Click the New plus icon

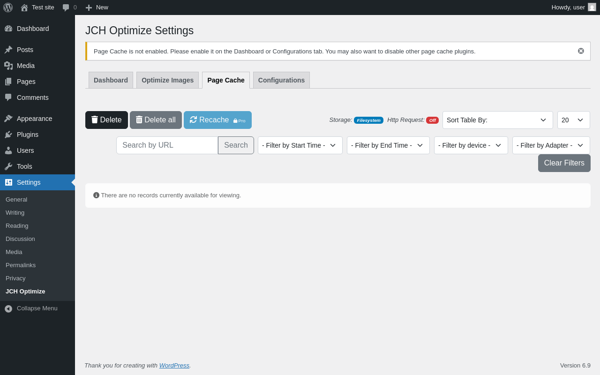point(89,7)
